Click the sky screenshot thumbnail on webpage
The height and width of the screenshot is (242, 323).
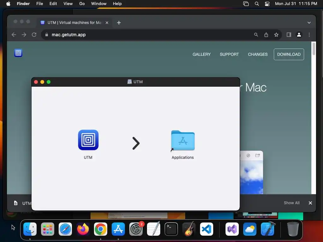pyautogui.click(x=251, y=172)
